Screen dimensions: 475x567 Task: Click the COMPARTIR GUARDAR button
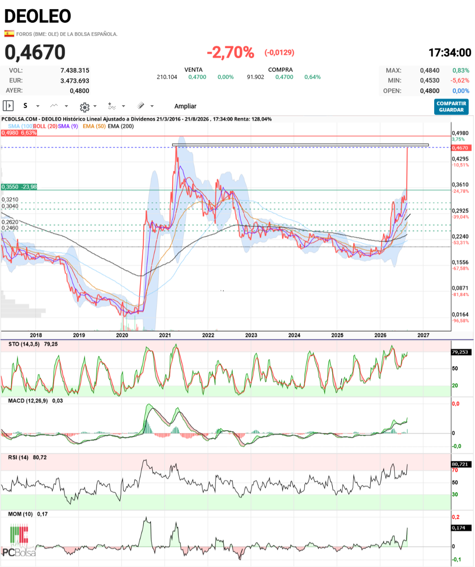click(x=451, y=107)
